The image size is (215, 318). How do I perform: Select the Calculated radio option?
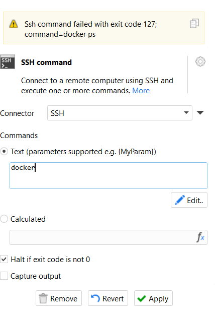(4, 219)
